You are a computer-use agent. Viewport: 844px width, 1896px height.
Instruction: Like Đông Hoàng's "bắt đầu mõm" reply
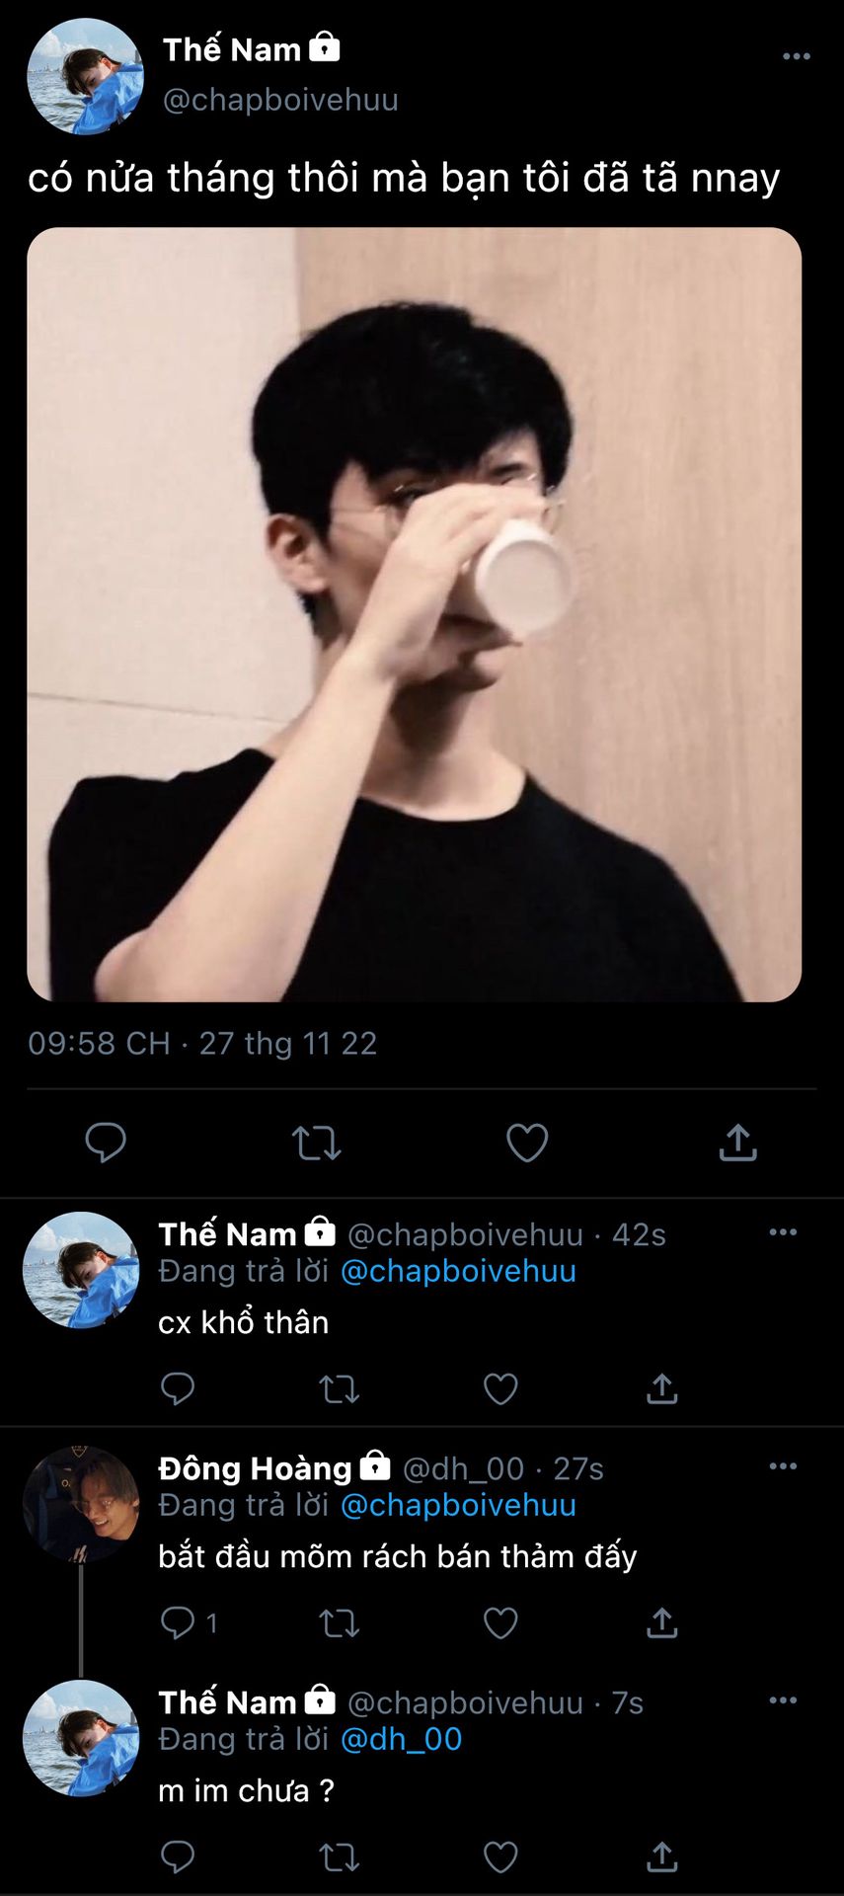pos(500,1622)
